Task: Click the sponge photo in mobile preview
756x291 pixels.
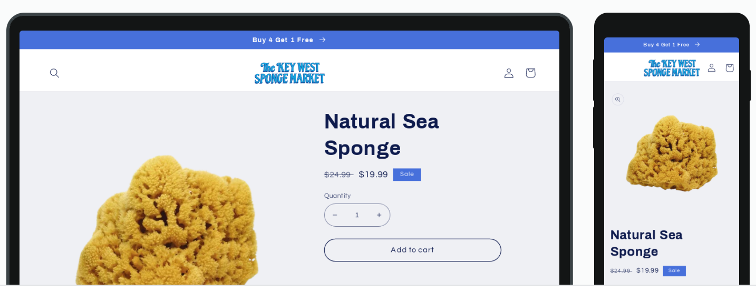Action: tap(672, 153)
